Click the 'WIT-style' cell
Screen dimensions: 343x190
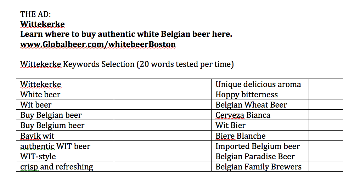tap(65, 156)
